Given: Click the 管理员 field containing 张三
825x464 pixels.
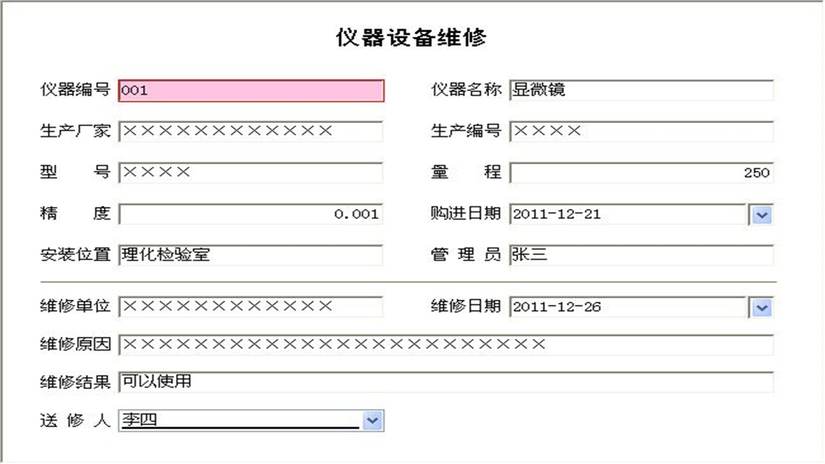Looking at the screenshot, I should point(641,255).
